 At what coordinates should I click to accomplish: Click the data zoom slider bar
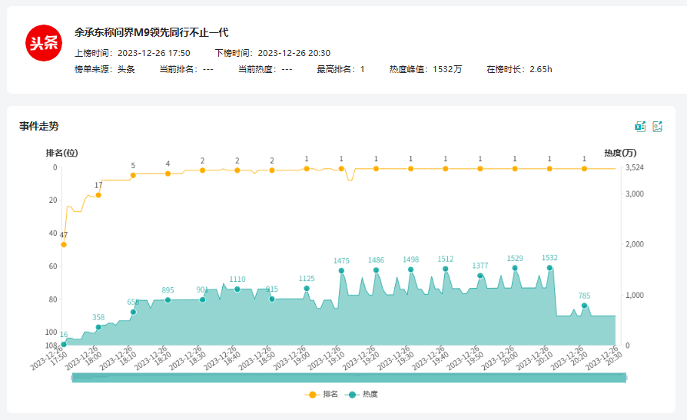(x=349, y=378)
